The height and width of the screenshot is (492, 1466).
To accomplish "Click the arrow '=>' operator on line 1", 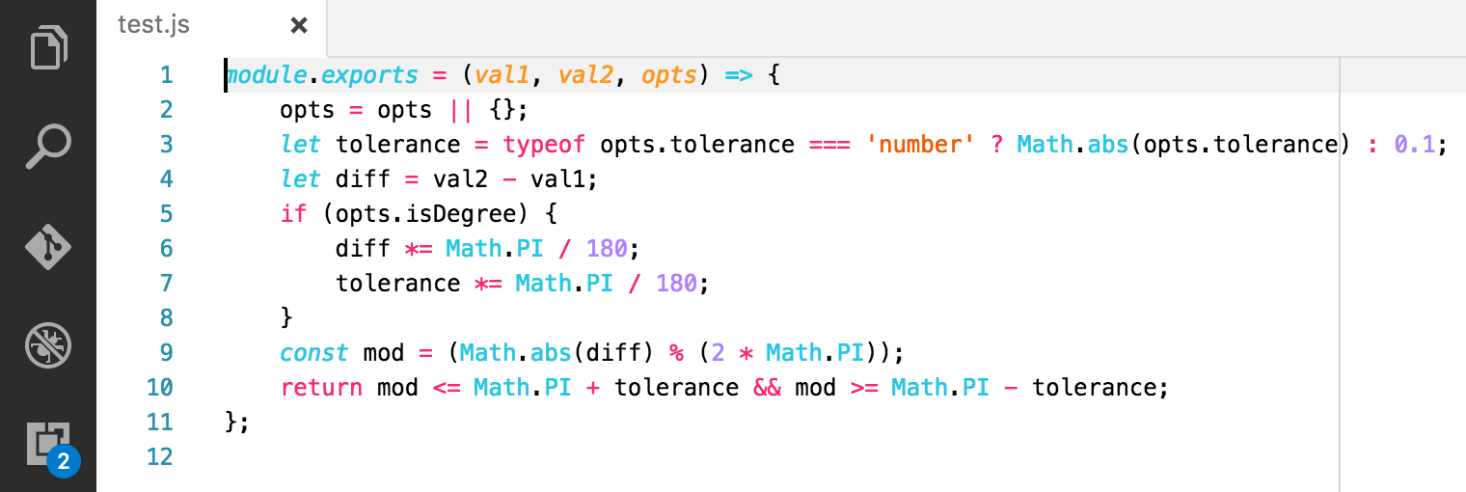I will tap(739, 75).
